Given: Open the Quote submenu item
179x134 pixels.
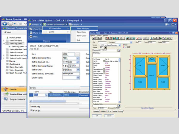Looking at the screenshot, I should coord(55,32).
